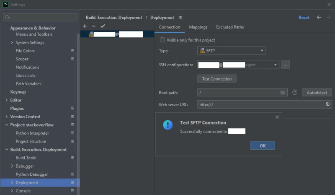Open the Type SFTP dropdown
The image size is (335, 195).
(x=232, y=50)
